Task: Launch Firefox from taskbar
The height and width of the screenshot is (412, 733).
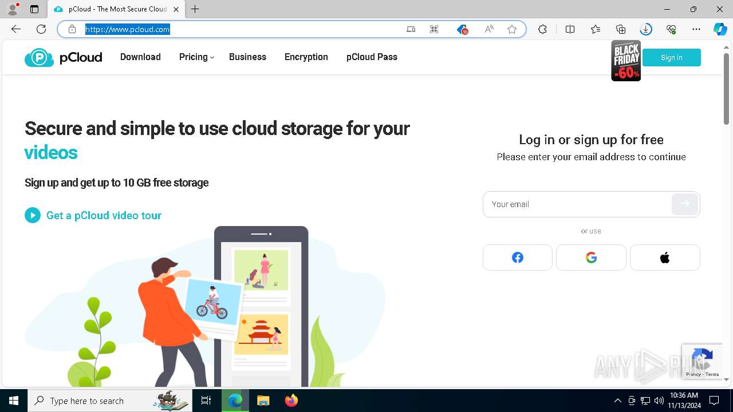Action: 291,401
